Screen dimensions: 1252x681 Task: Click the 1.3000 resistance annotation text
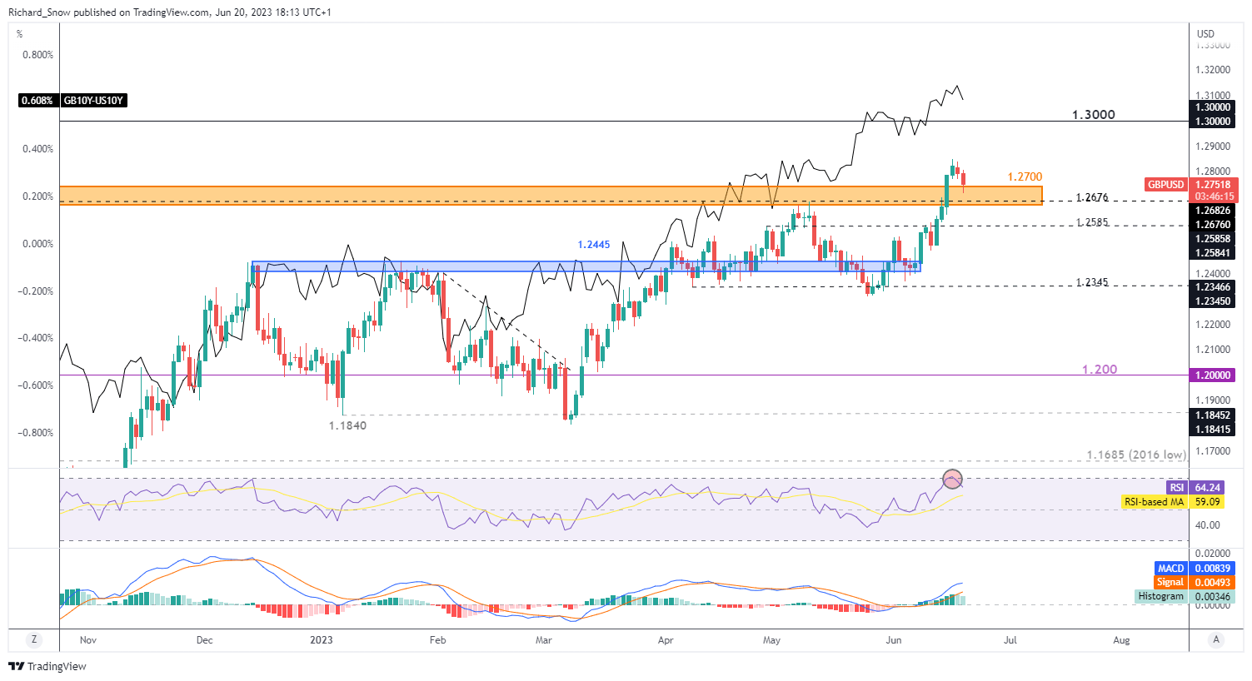[x=1093, y=115]
